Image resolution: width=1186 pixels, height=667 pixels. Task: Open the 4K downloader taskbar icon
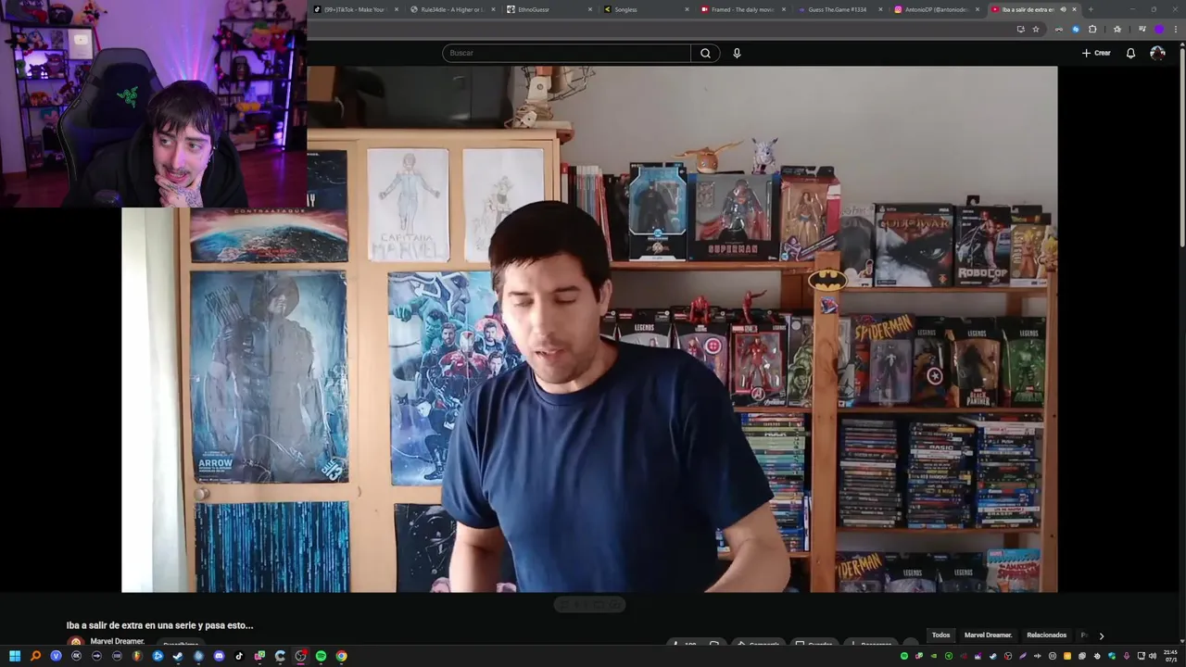[76, 656]
